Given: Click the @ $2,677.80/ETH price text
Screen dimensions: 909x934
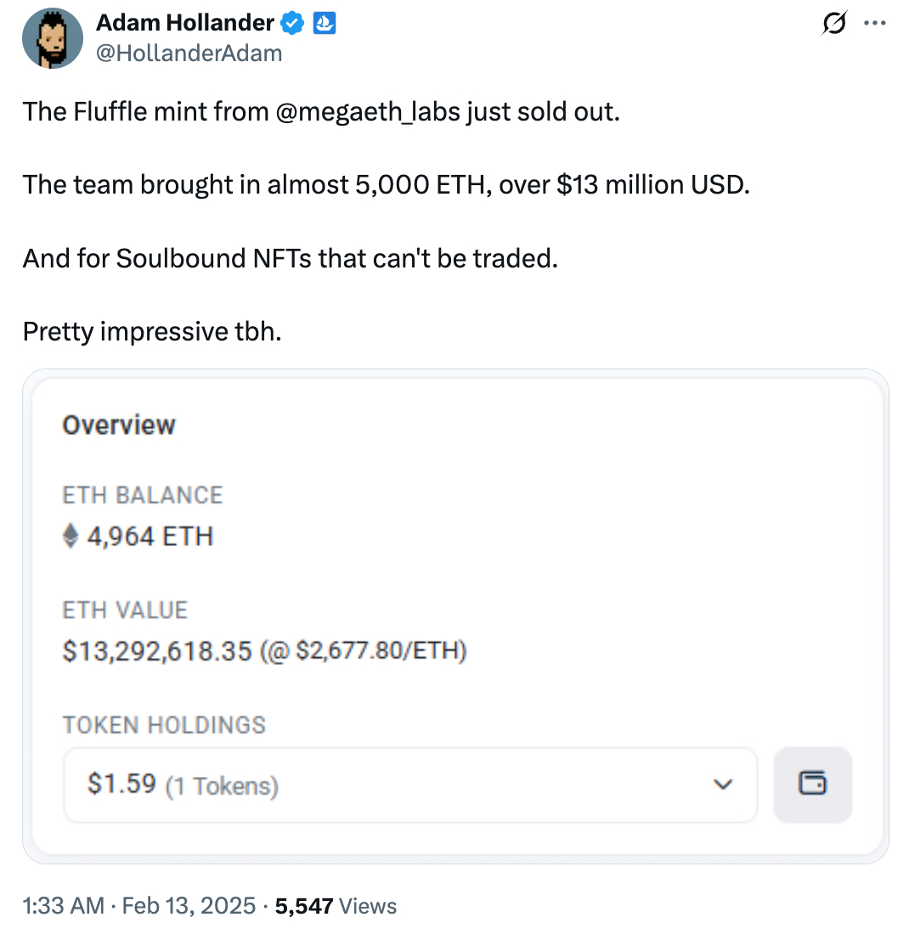Looking at the screenshot, I should (364, 651).
